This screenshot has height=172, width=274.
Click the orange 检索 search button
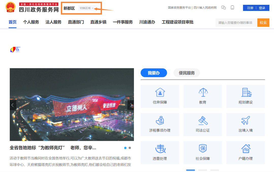[x=263, y=23]
